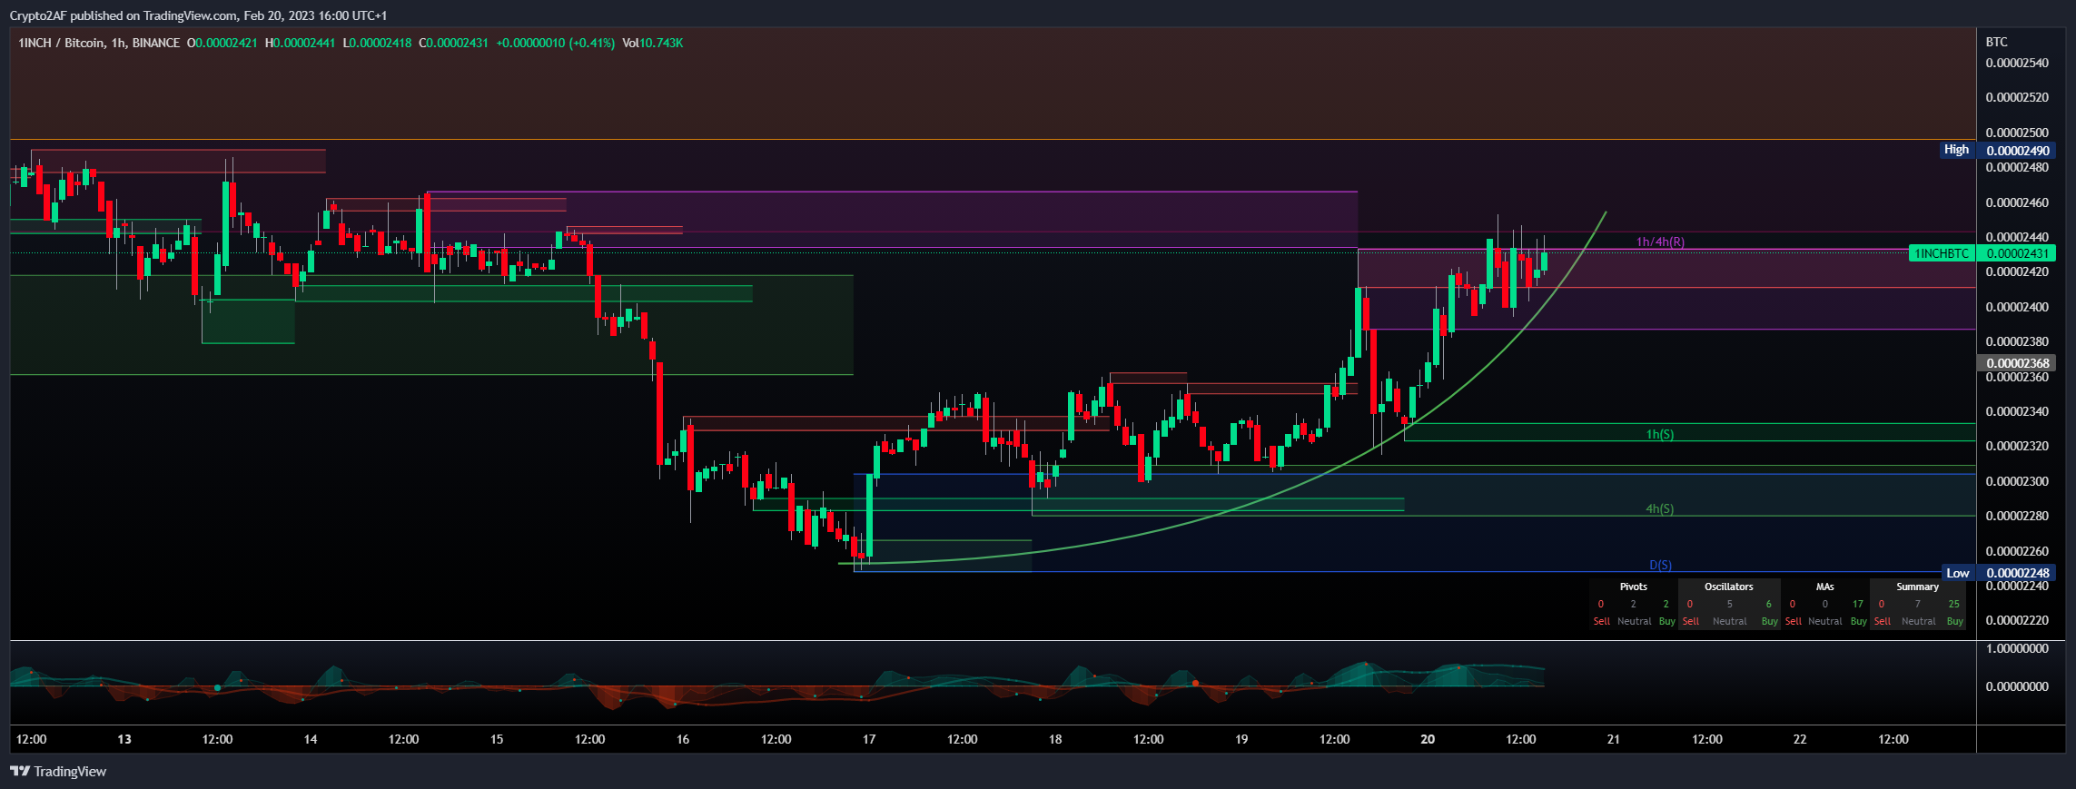Click the 0.00002248 low price label
Screen dimensions: 2076x789
point(2018,573)
